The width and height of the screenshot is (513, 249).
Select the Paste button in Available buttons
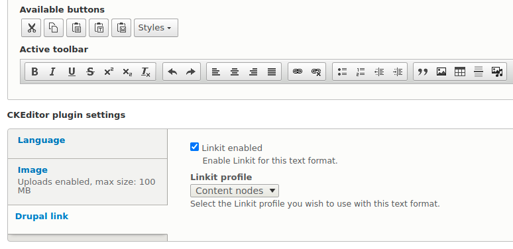[76, 28]
